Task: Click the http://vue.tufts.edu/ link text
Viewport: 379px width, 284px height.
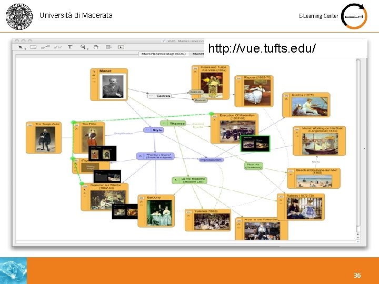Action: (262, 48)
